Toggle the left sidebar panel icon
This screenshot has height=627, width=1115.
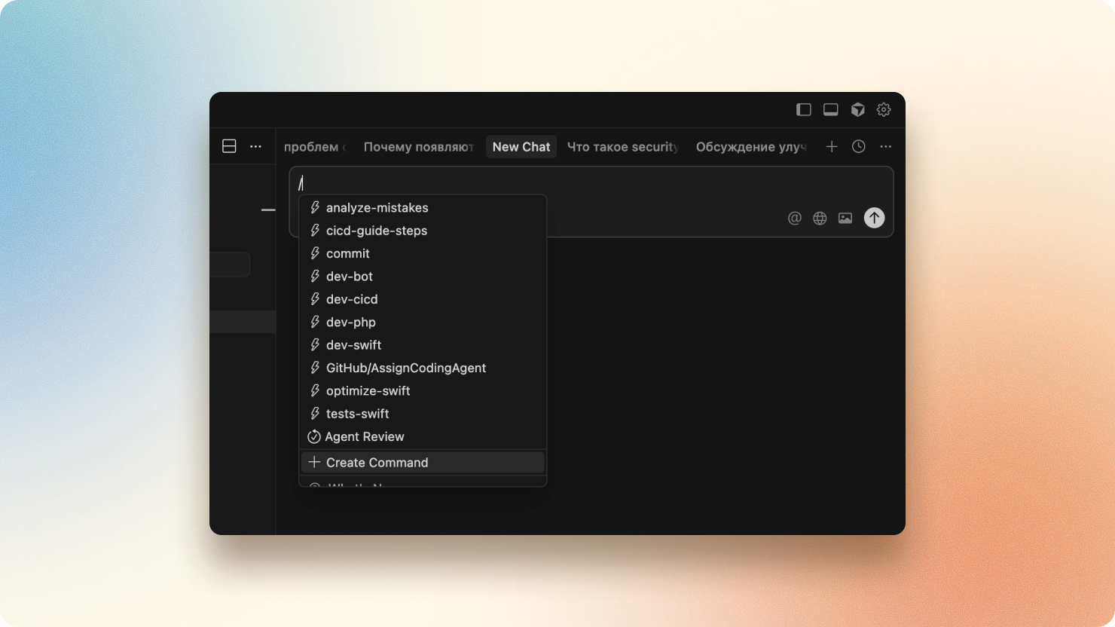(x=802, y=109)
